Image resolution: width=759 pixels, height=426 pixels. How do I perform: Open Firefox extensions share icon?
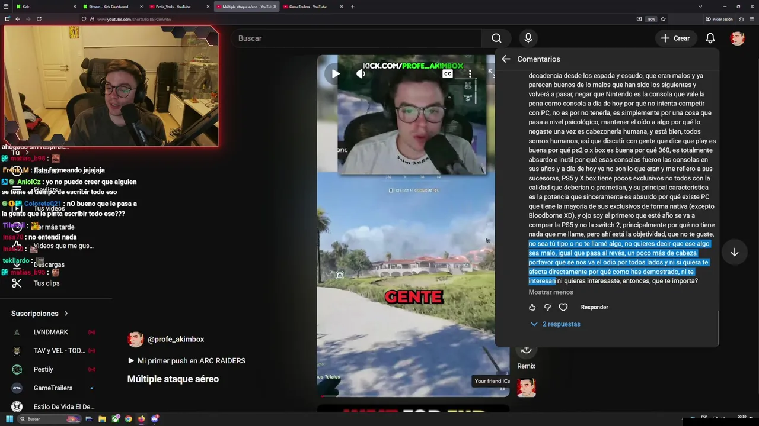pos(740,19)
